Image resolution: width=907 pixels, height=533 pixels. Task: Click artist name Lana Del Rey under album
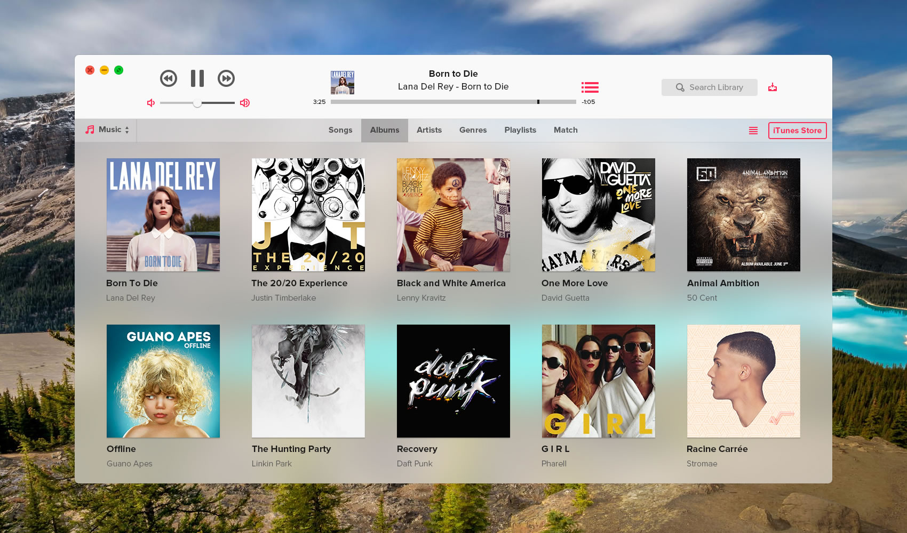click(x=131, y=298)
